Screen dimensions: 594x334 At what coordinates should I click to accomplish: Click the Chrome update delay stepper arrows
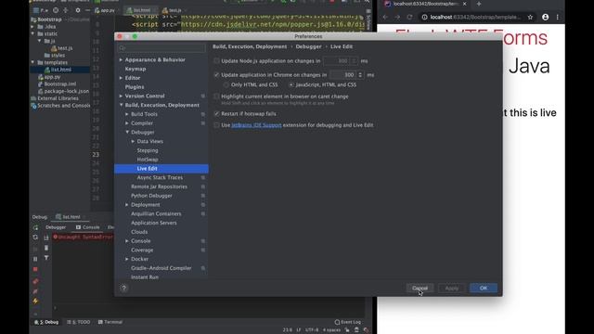[360, 75]
